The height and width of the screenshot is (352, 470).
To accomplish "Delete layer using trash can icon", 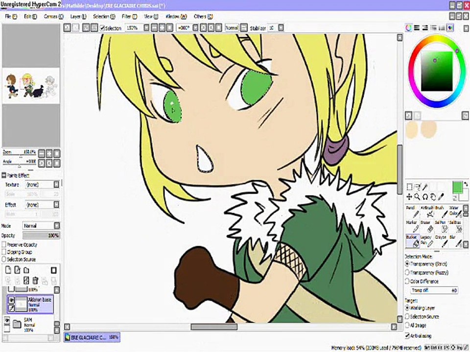I will (35, 281).
